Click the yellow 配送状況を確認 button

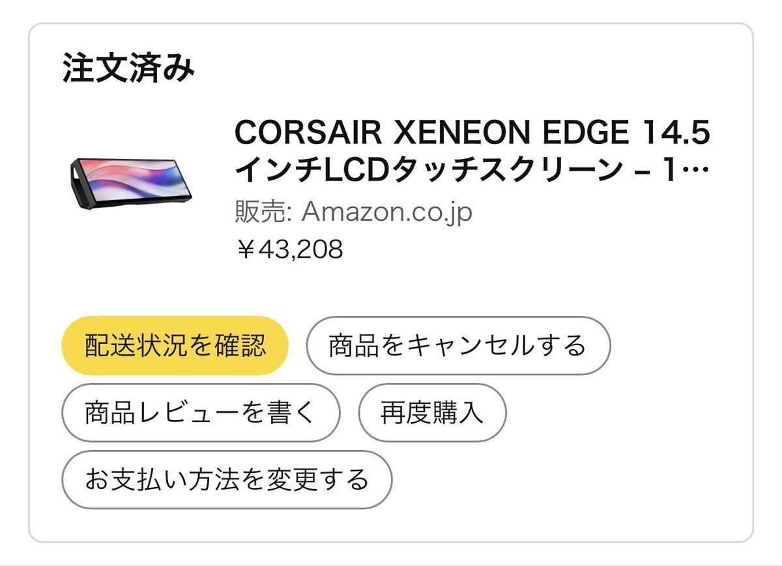tap(175, 345)
